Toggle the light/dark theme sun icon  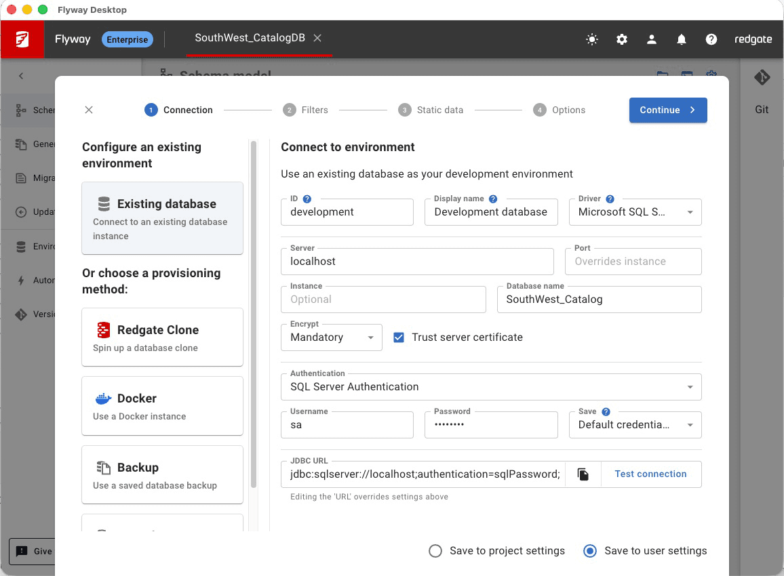pyautogui.click(x=592, y=39)
